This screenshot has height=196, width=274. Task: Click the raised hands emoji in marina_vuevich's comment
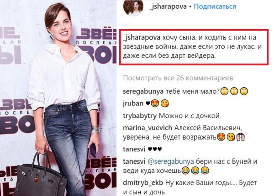point(241,137)
